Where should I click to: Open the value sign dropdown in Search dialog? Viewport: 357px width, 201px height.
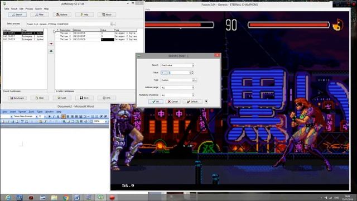coord(164,73)
